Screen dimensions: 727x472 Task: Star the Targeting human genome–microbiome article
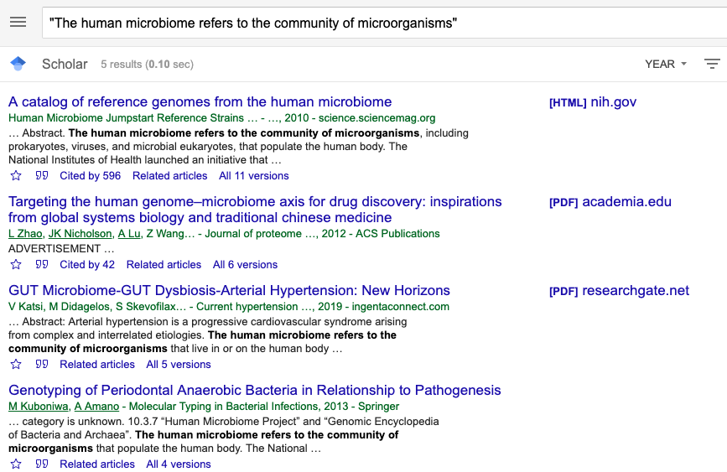16,265
